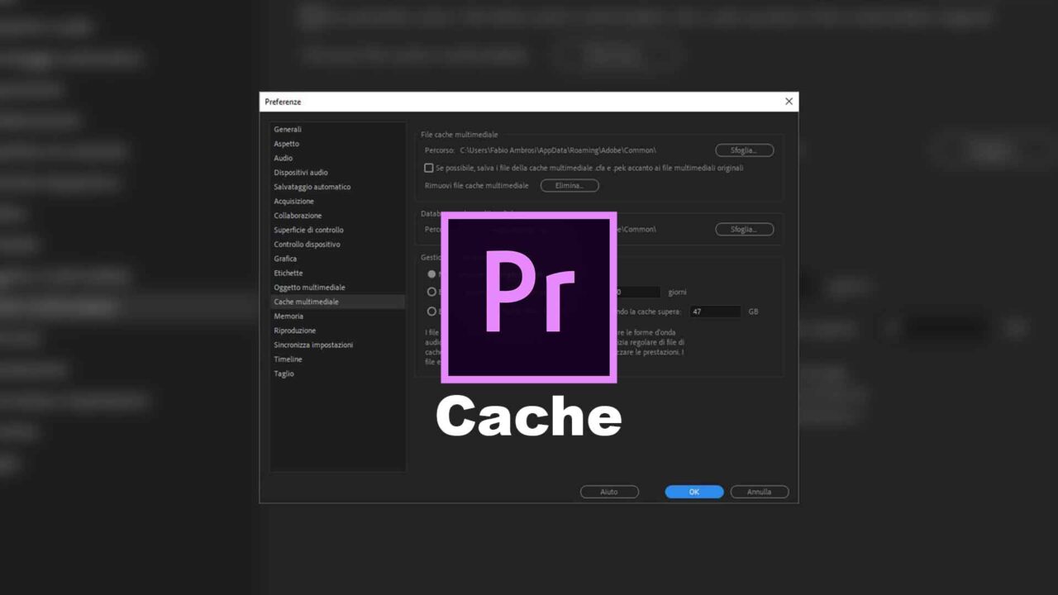
Task: Enable saving cache files next to originals
Action: (x=429, y=168)
